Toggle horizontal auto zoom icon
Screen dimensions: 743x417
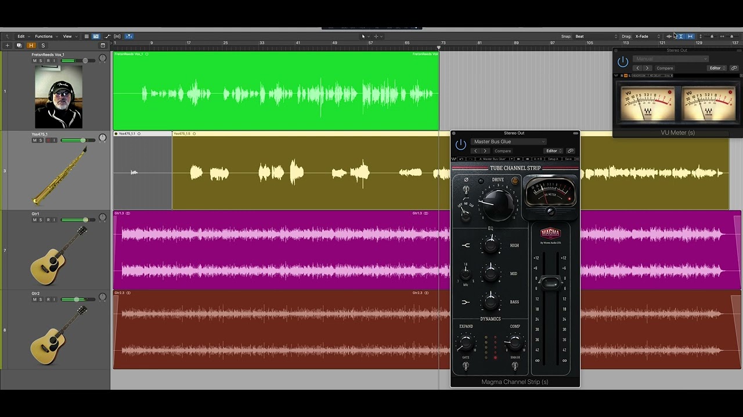[x=690, y=36]
